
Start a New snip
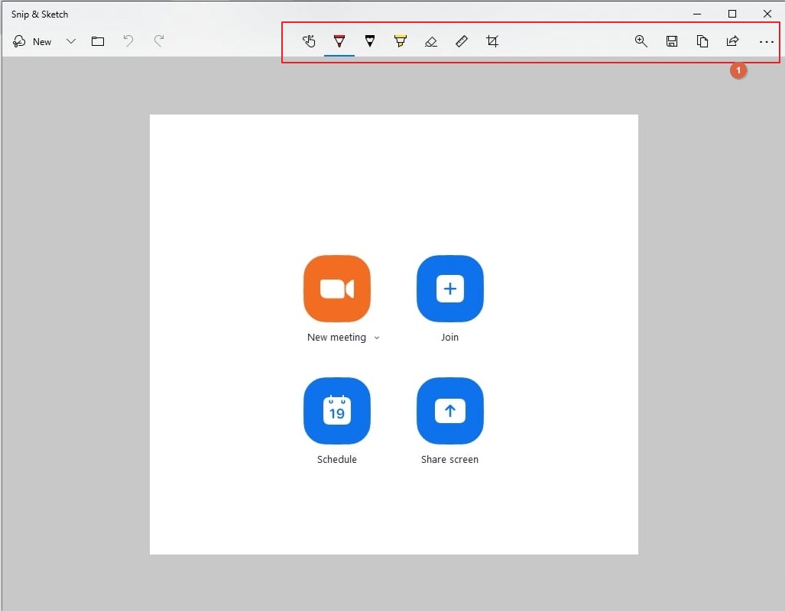coord(32,41)
